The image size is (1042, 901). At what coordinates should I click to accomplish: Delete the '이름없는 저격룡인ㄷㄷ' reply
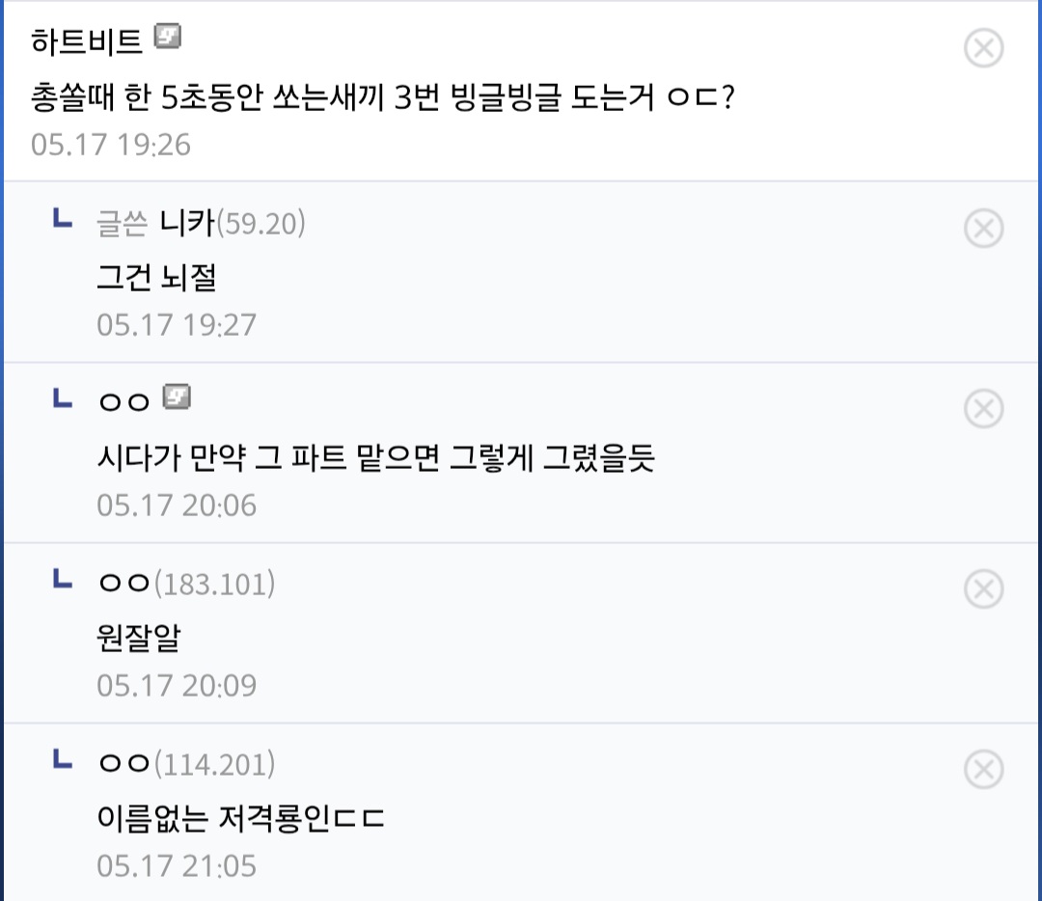983,770
